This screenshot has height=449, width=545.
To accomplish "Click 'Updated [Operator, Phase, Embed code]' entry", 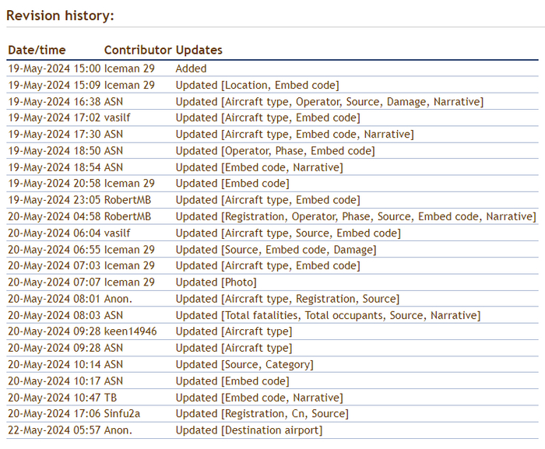I will click(x=275, y=151).
